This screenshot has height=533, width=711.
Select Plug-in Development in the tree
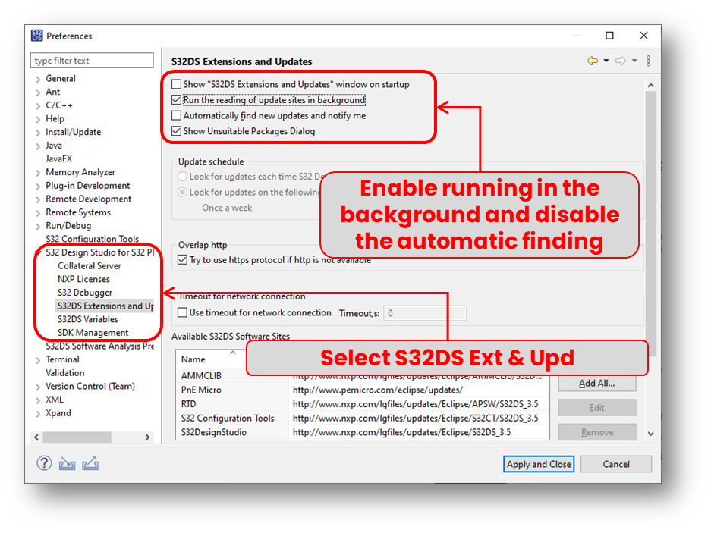[87, 185]
